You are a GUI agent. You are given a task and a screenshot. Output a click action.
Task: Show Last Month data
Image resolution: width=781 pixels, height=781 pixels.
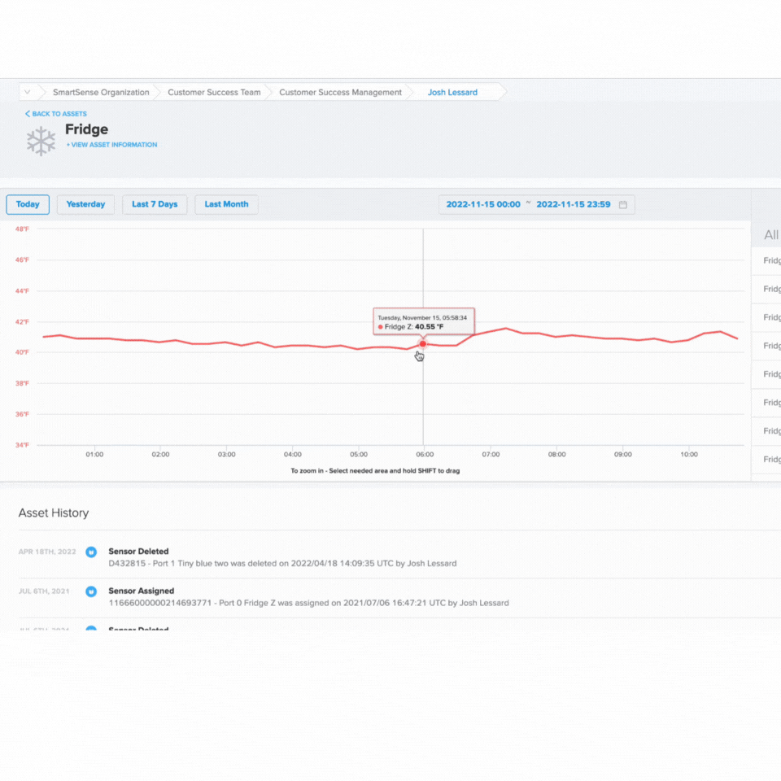coord(226,204)
